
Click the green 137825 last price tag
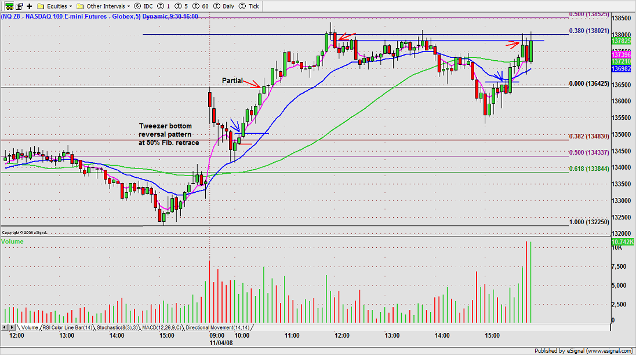[x=621, y=41]
